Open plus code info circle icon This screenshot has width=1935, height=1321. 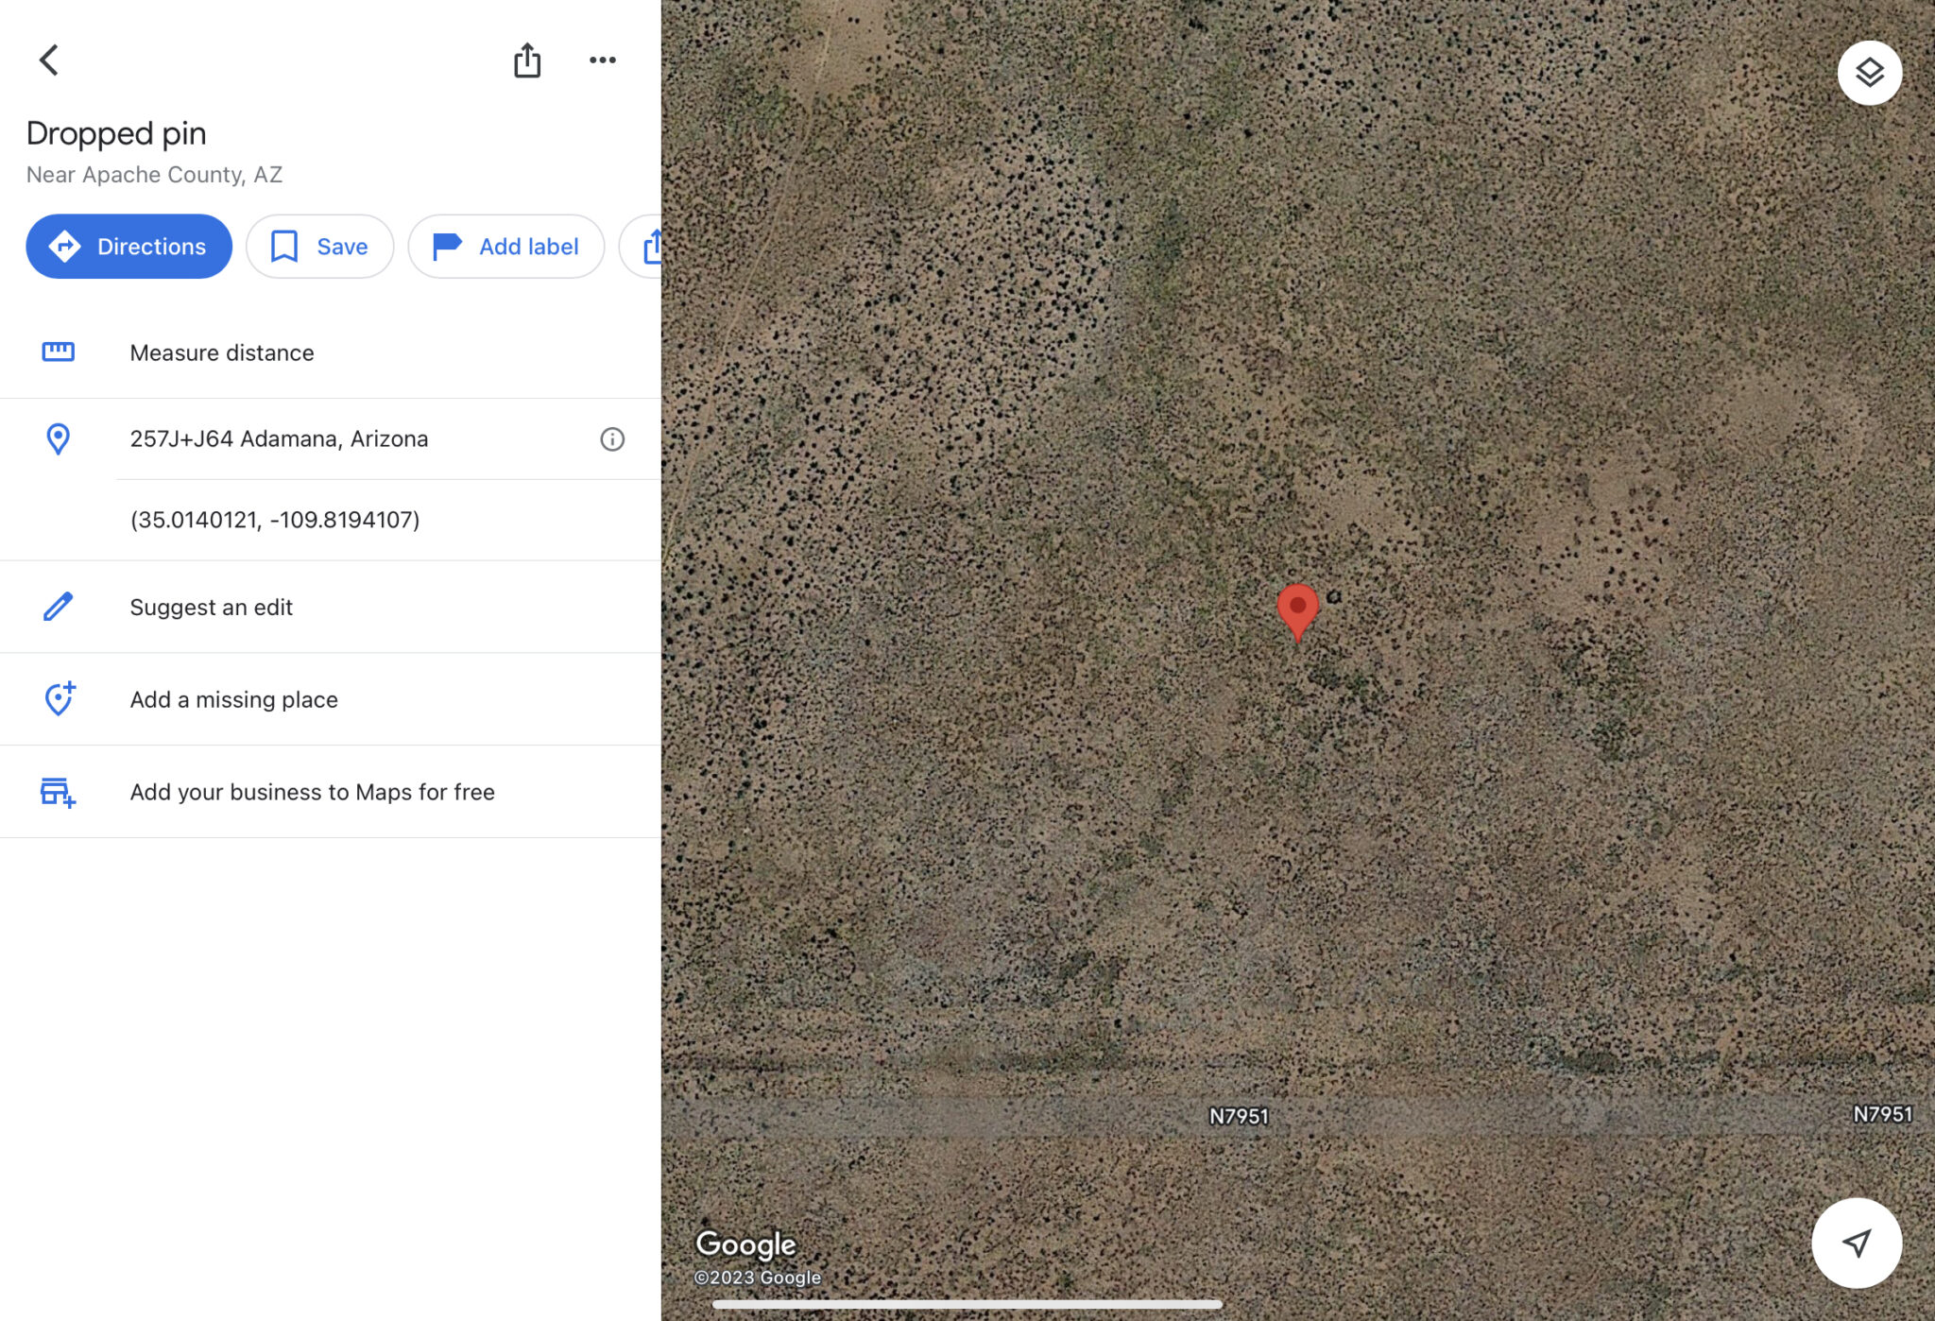[x=612, y=438]
